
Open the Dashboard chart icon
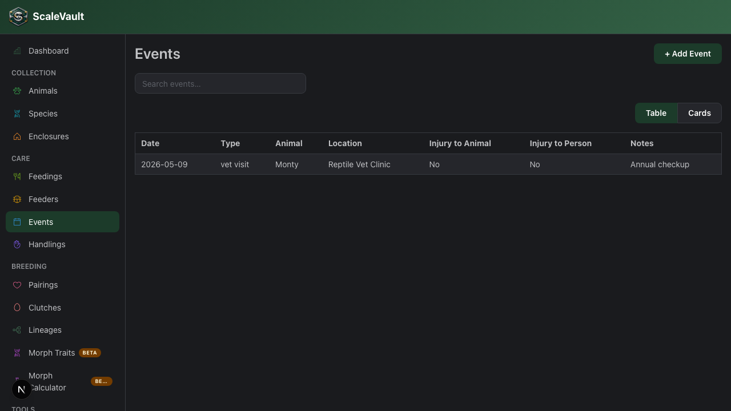click(x=17, y=51)
